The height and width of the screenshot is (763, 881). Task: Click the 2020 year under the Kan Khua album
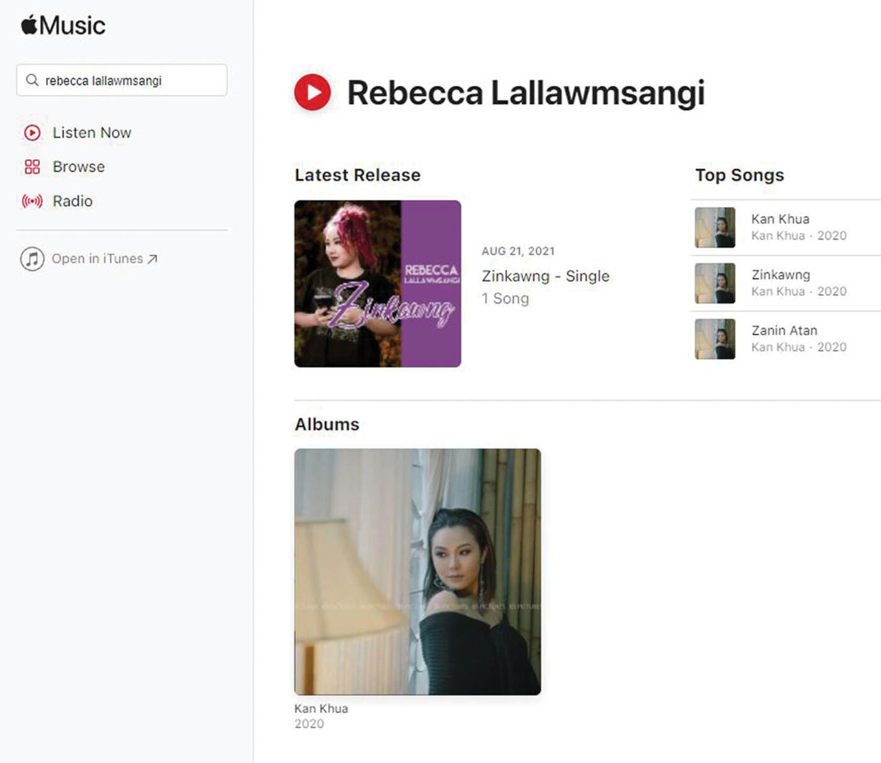click(309, 724)
